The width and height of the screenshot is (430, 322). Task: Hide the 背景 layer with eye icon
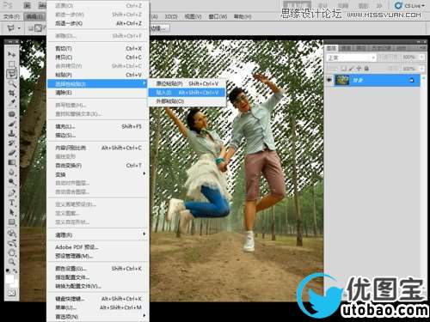pos(329,81)
